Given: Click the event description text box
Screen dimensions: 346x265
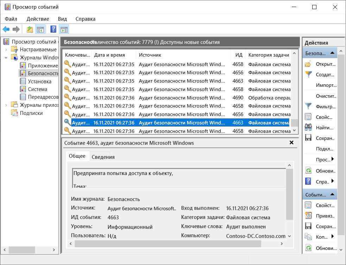Looking at the screenshot, I should click(x=179, y=178).
